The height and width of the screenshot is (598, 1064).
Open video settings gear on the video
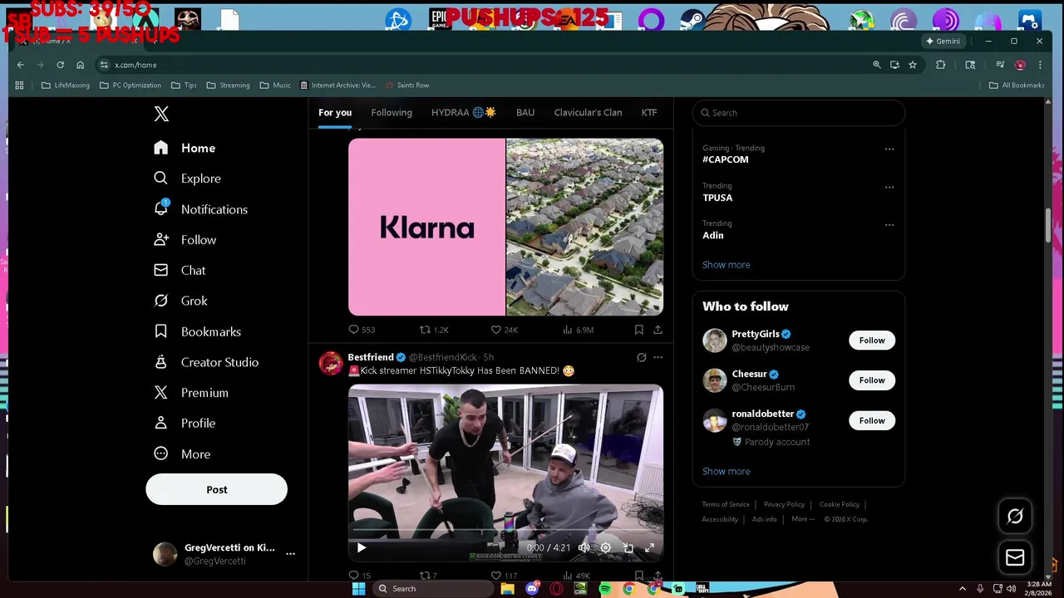pyautogui.click(x=606, y=547)
